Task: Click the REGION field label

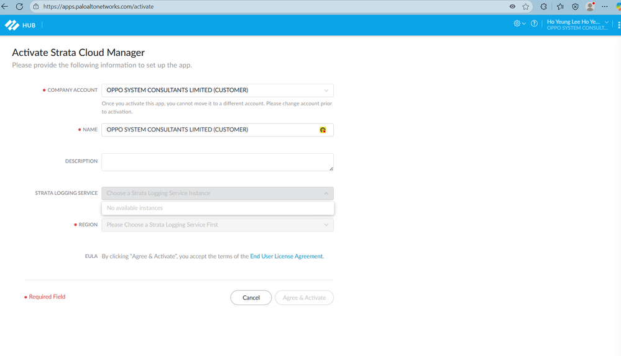Action: pos(88,225)
